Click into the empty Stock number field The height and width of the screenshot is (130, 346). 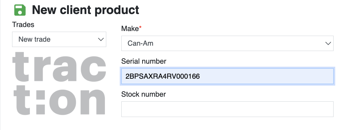pyautogui.click(x=227, y=109)
